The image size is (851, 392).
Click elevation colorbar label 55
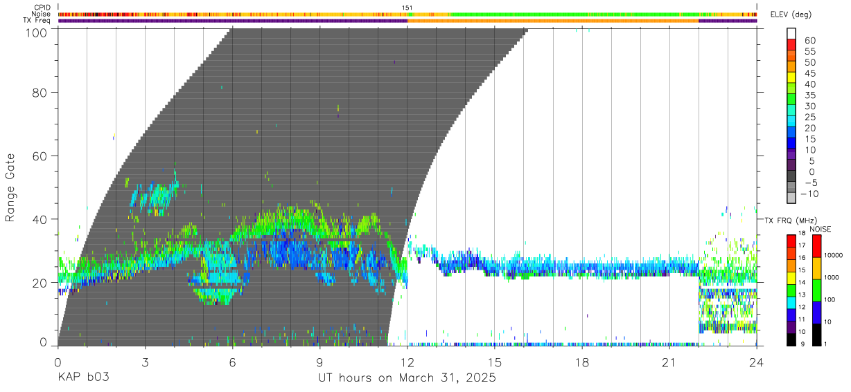point(810,51)
